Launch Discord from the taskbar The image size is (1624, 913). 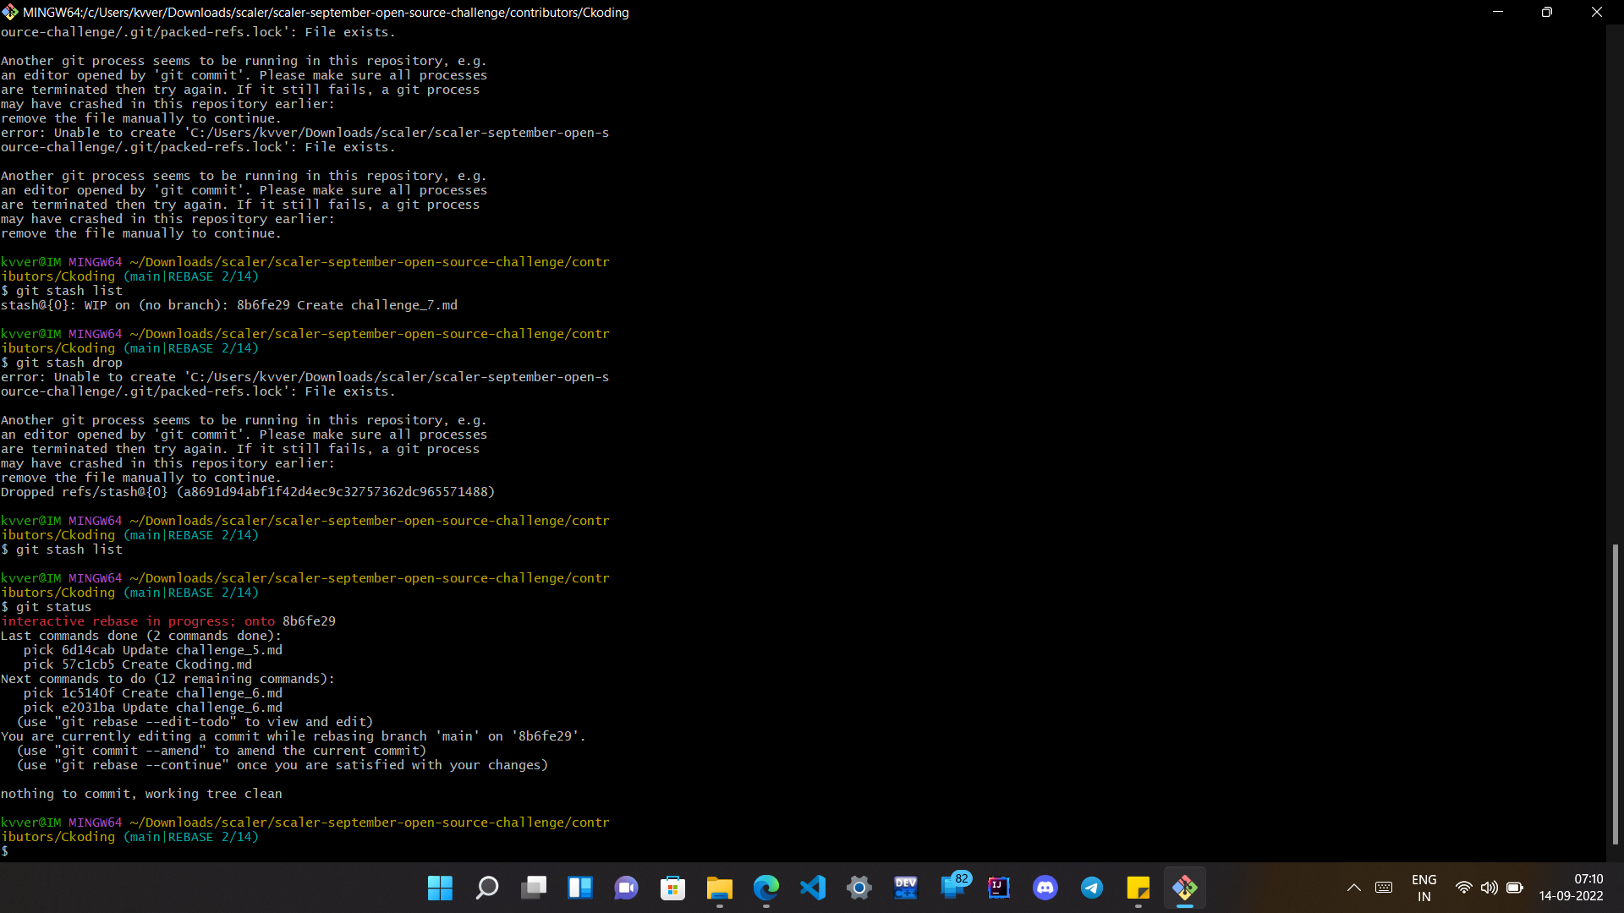click(x=1045, y=888)
